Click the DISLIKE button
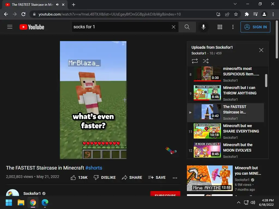The height and width of the screenshot is (209, 279). tap(105, 177)
